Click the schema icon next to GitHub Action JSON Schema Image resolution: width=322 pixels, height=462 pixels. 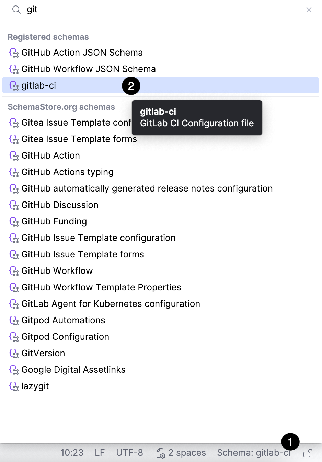pos(14,53)
